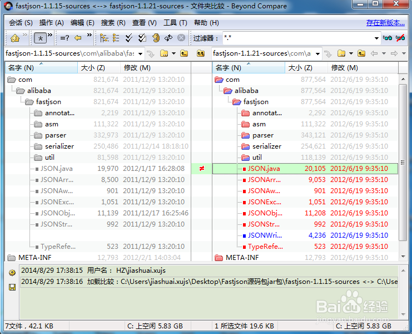Click the log panel scrollbar up arrow
Screen dimensions: 412x334
pyautogui.click(x=403, y=271)
